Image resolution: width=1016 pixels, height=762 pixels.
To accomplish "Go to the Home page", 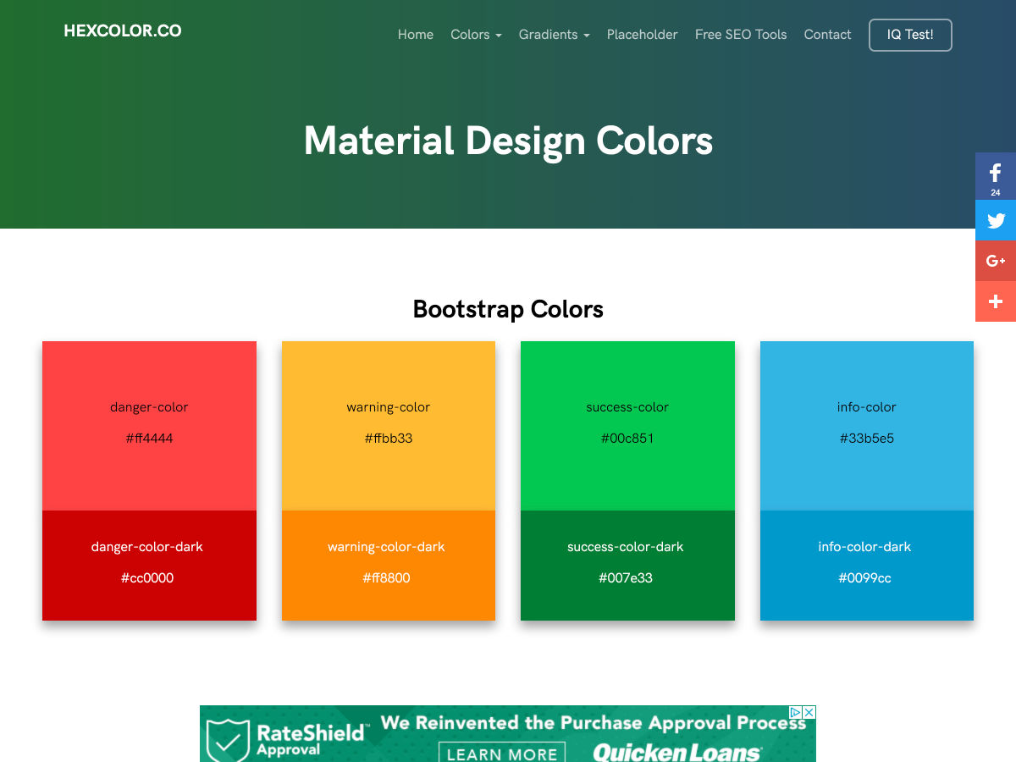I will [416, 35].
